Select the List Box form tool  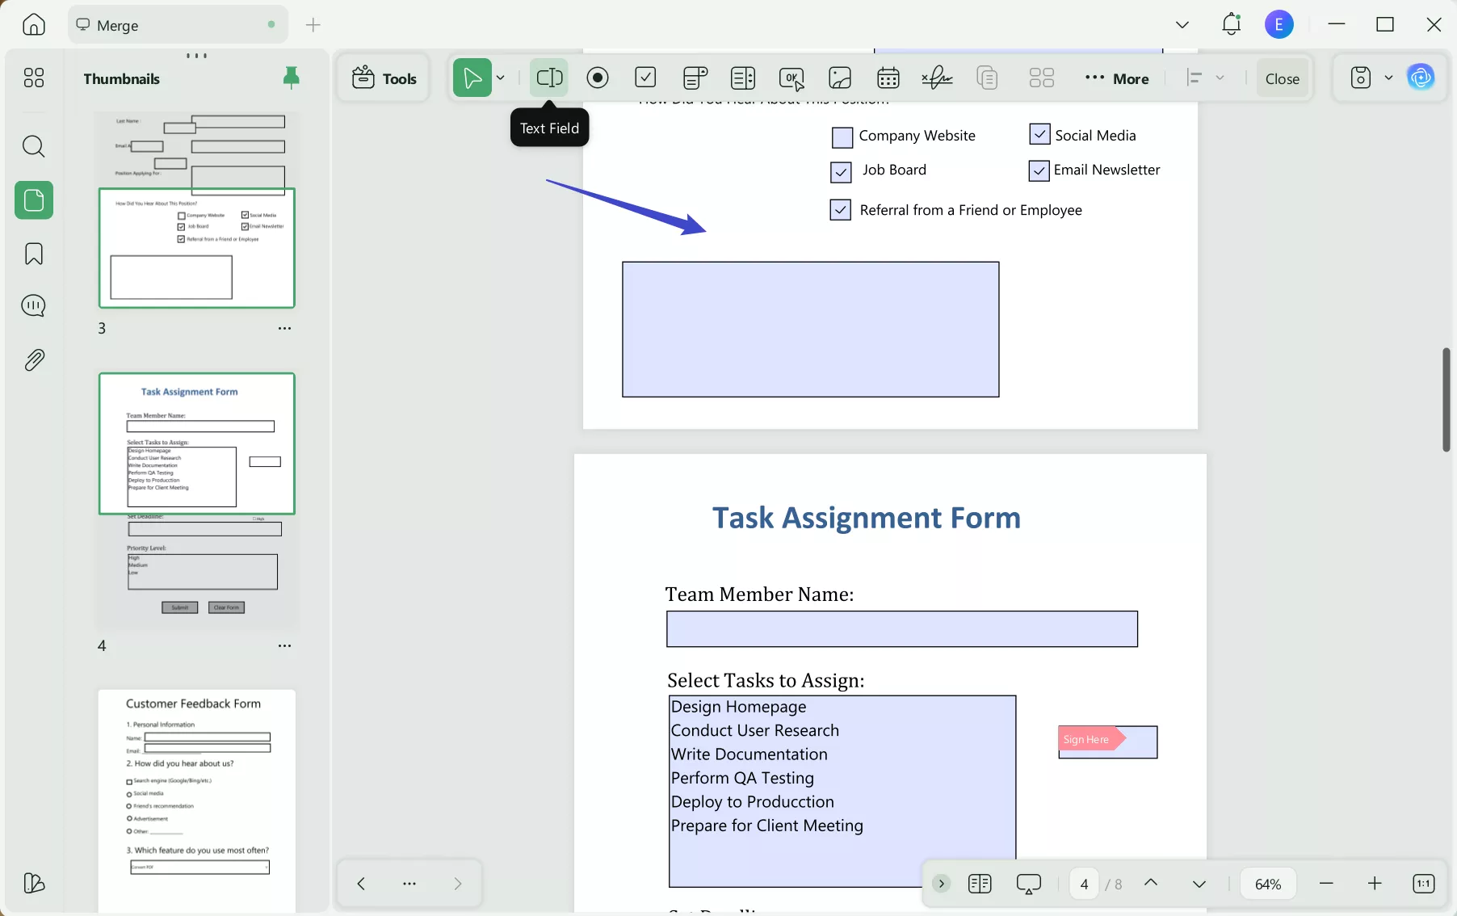(743, 78)
